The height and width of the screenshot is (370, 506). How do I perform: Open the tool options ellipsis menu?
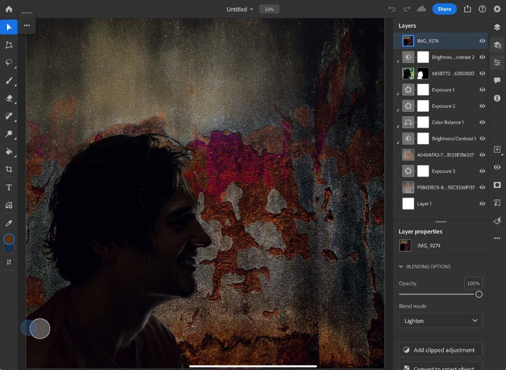(27, 26)
